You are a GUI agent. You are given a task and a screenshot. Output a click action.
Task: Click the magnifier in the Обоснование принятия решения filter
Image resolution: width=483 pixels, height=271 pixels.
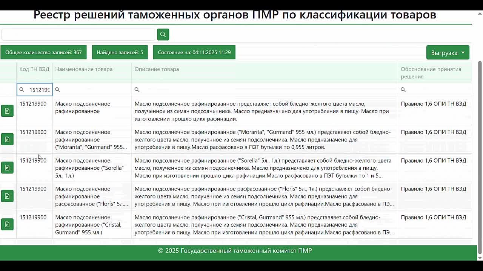pyautogui.click(x=403, y=90)
